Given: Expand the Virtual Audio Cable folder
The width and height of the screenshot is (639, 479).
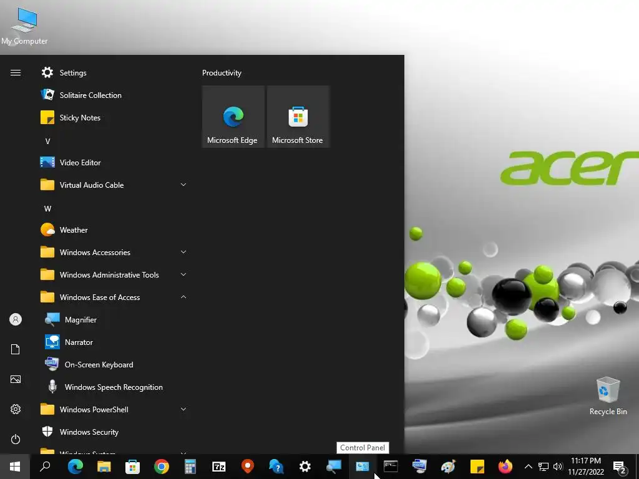Looking at the screenshot, I should point(114,185).
